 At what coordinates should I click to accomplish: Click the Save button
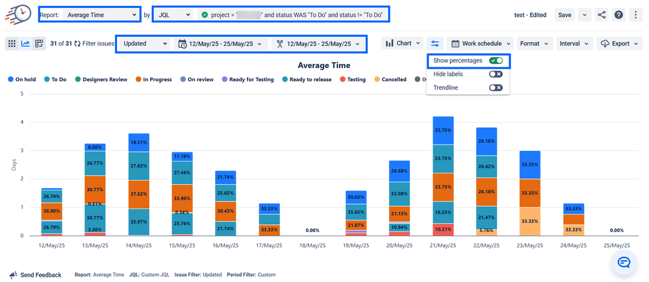click(565, 15)
